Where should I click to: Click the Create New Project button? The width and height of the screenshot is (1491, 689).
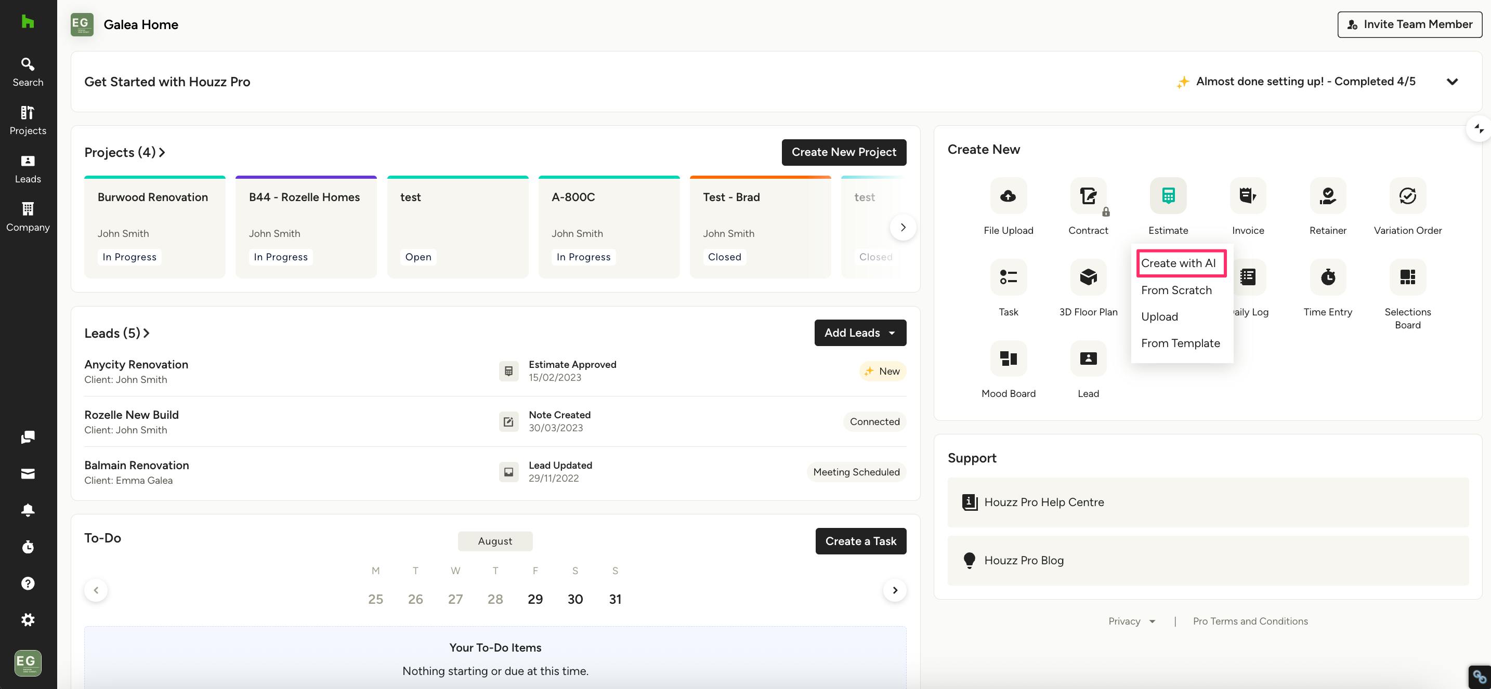coord(843,152)
